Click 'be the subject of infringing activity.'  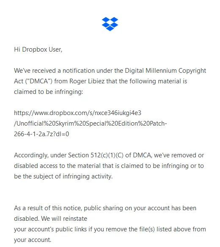[x=63, y=176]
